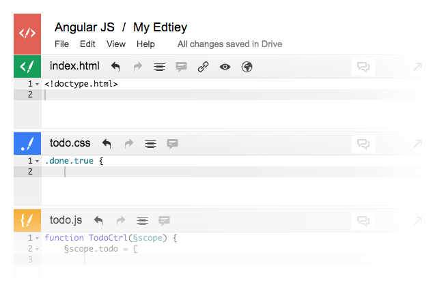Expand todo.css panel with arrow icon
444x300 pixels.
[417, 144]
